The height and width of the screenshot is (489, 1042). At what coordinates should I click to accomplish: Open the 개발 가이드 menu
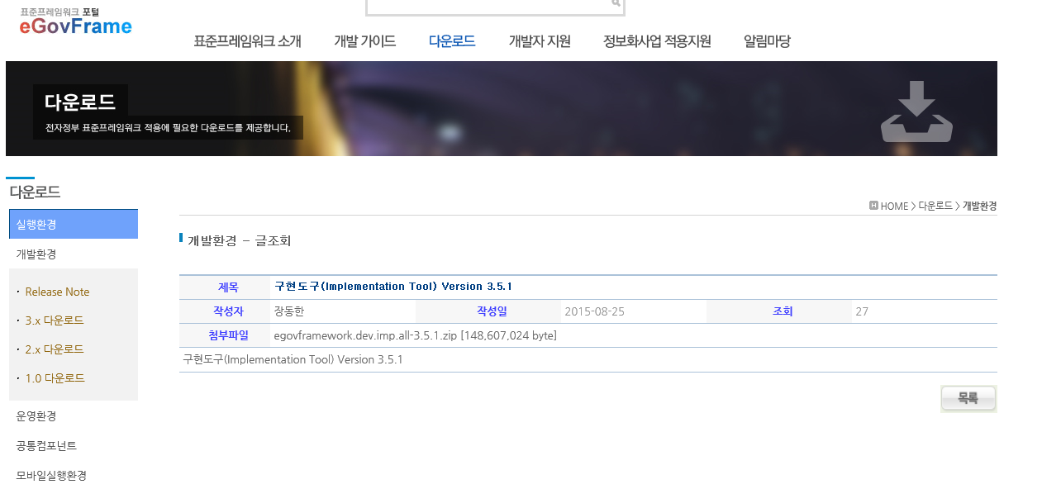[x=364, y=41]
